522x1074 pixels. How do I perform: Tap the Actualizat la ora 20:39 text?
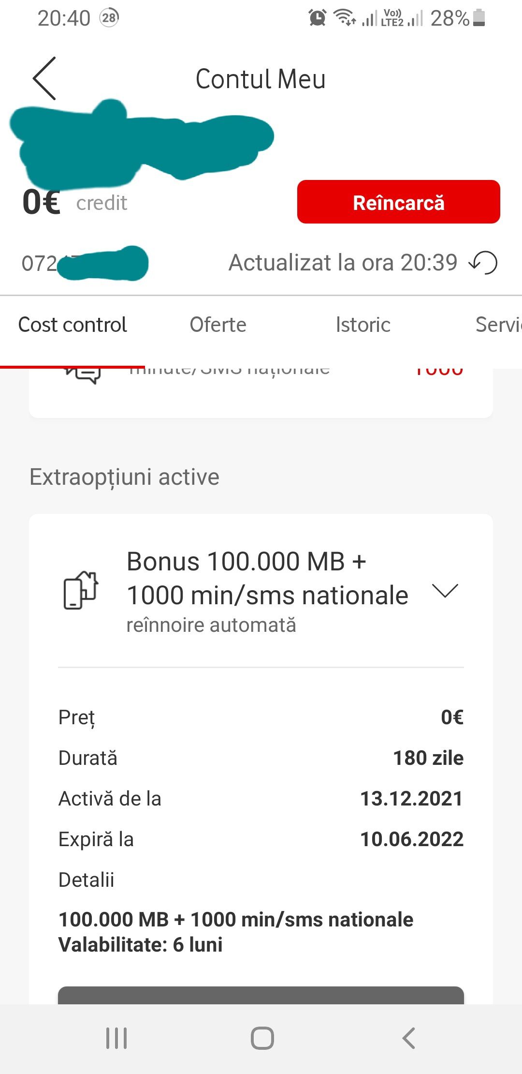pos(343,263)
